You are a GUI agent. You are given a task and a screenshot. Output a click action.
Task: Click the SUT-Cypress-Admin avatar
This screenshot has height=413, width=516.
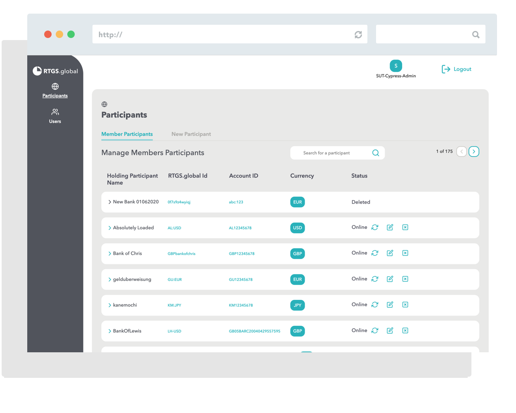[396, 66]
